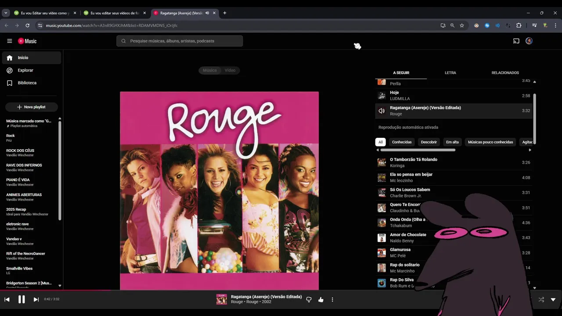Select the Descobrir filter chip

tap(429, 142)
